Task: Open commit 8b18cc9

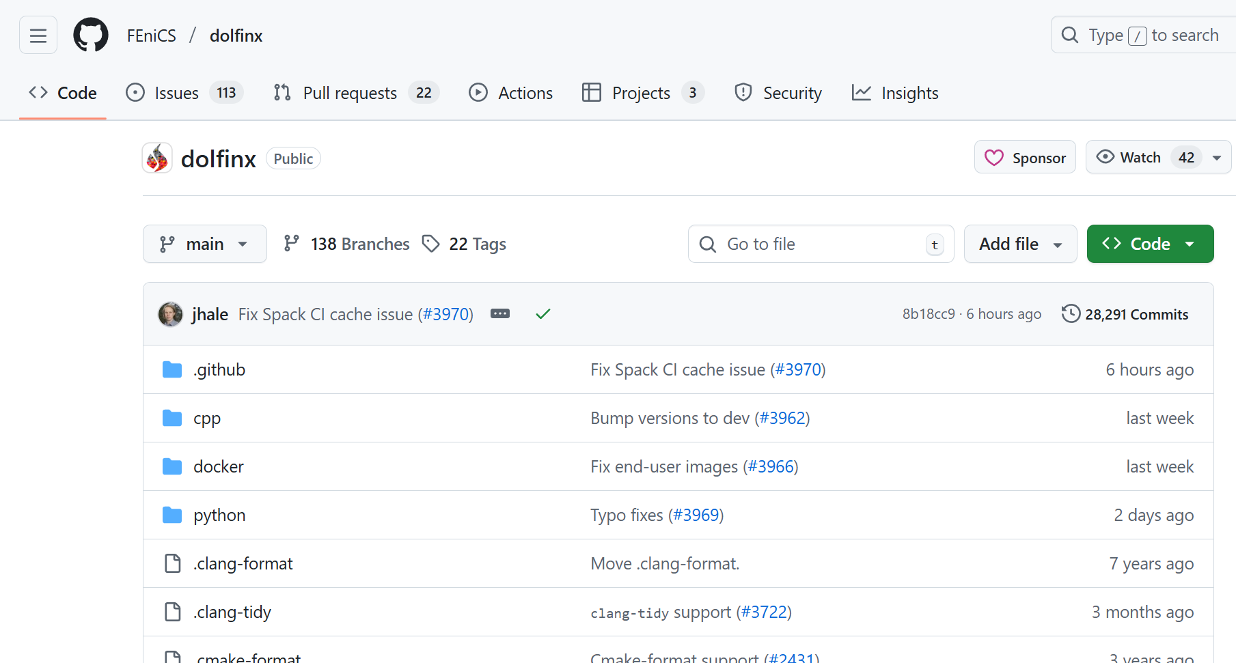Action: click(929, 314)
